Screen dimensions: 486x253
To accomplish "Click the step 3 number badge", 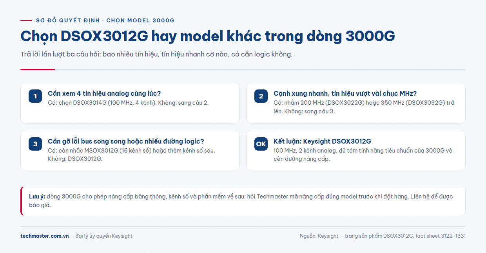I will pyautogui.click(x=35, y=144).
